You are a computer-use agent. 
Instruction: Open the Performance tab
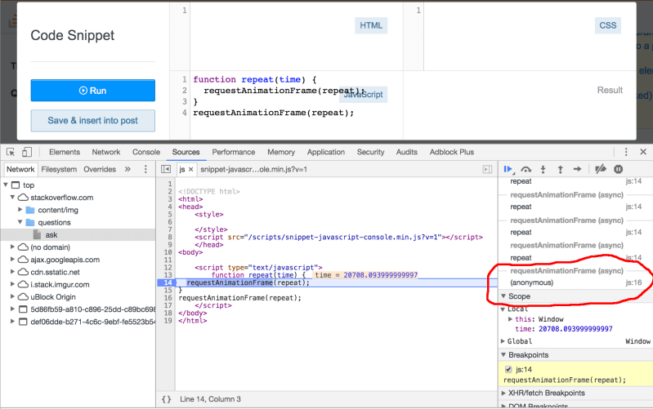[234, 153]
